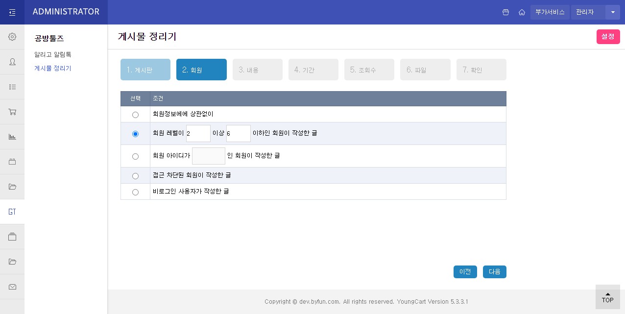The width and height of the screenshot is (625, 314).
Task: Click the member level minimum input field
Action: point(198,133)
